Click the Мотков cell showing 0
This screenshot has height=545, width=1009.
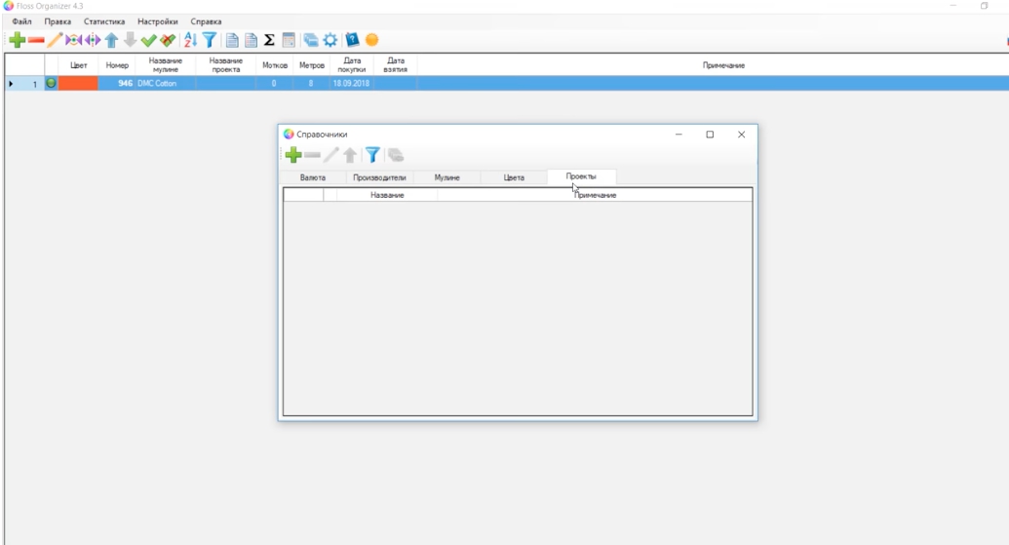[275, 83]
